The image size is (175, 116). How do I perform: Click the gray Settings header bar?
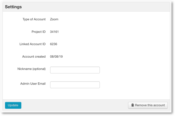[x=86, y=7]
